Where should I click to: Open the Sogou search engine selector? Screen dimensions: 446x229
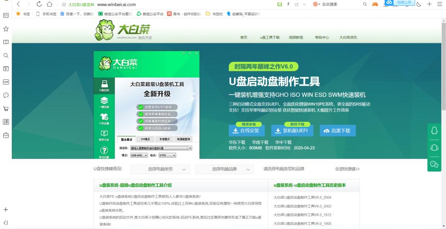(316, 4)
